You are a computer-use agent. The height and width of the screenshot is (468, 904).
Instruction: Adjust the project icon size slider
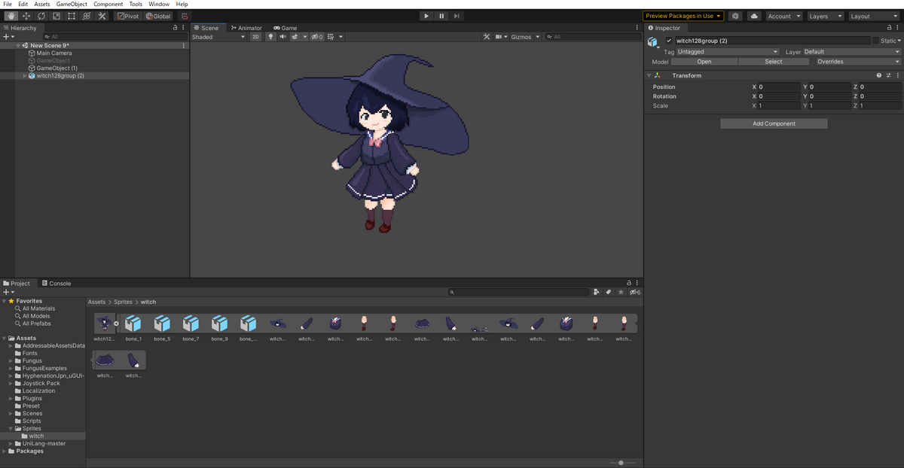pos(621,463)
